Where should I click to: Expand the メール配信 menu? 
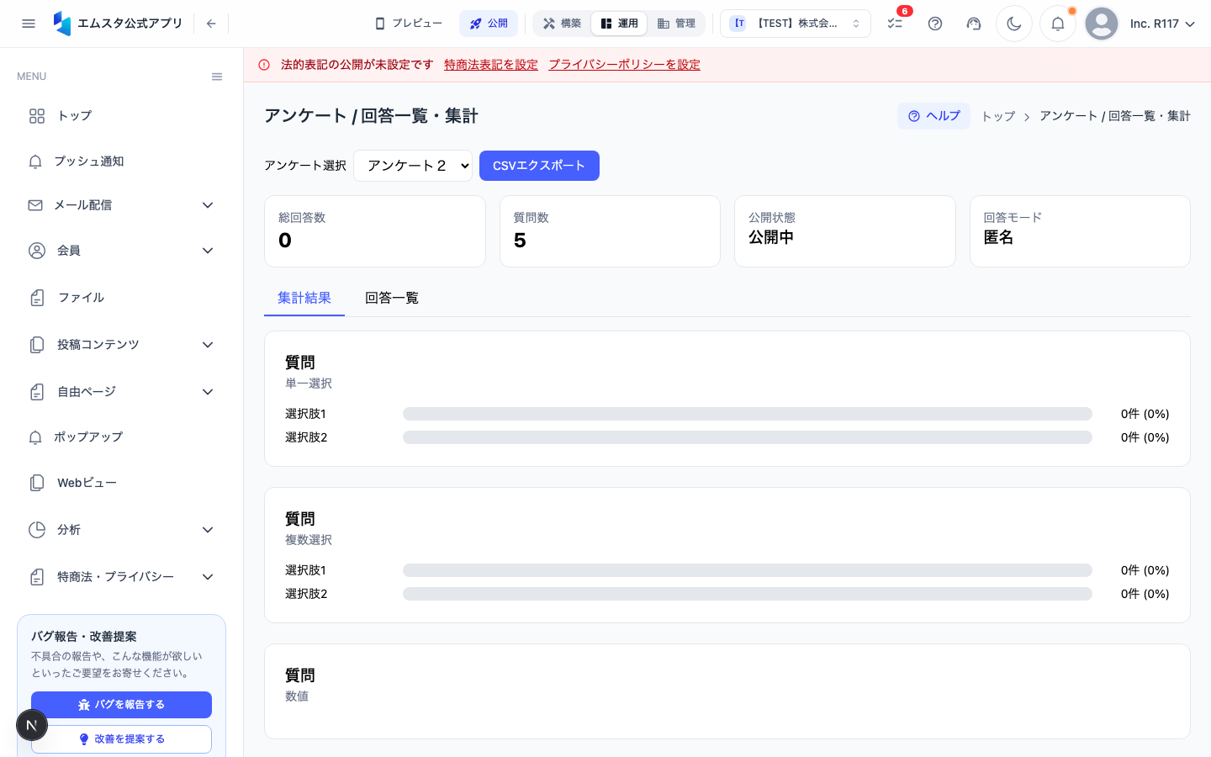coord(121,205)
